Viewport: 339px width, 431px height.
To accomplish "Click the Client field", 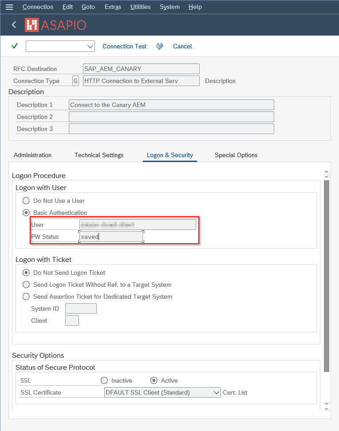I will coord(72,320).
